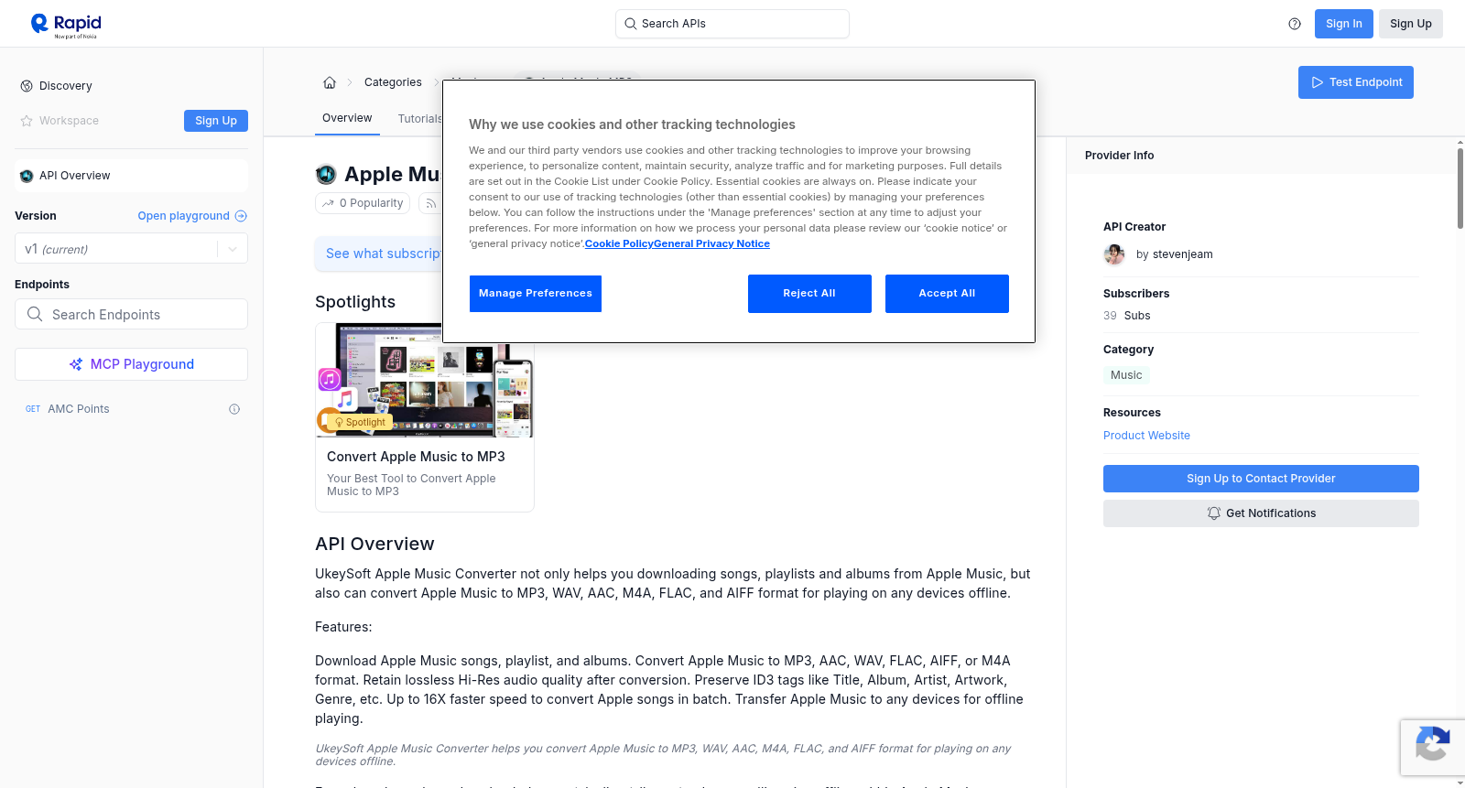Click the Discovery compass icon
Screen dimensions: 1465x788
pos(27,86)
